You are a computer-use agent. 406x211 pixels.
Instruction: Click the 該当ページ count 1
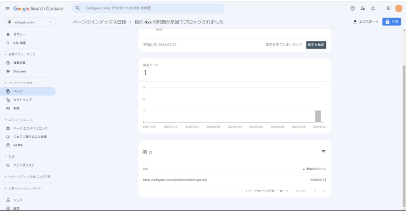[x=144, y=73]
